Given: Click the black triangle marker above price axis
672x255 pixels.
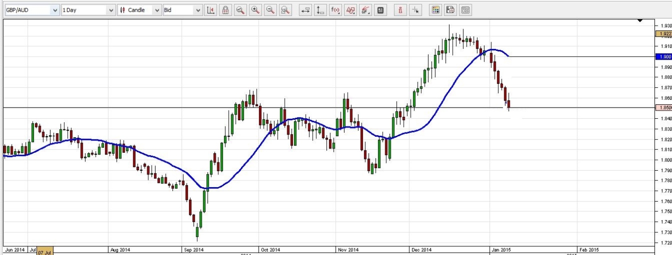Looking at the screenshot, I should 640,20.
